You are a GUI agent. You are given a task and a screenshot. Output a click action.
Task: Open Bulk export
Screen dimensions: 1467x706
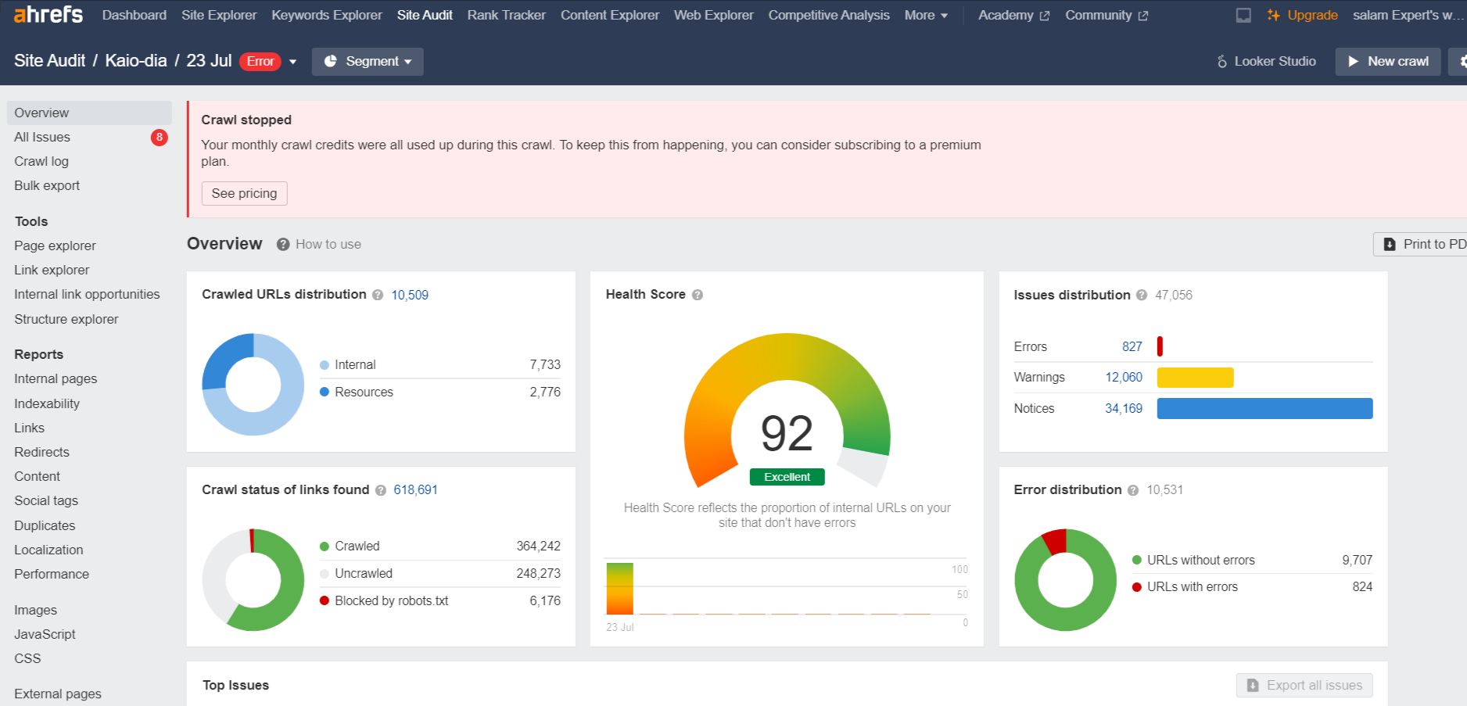point(47,185)
